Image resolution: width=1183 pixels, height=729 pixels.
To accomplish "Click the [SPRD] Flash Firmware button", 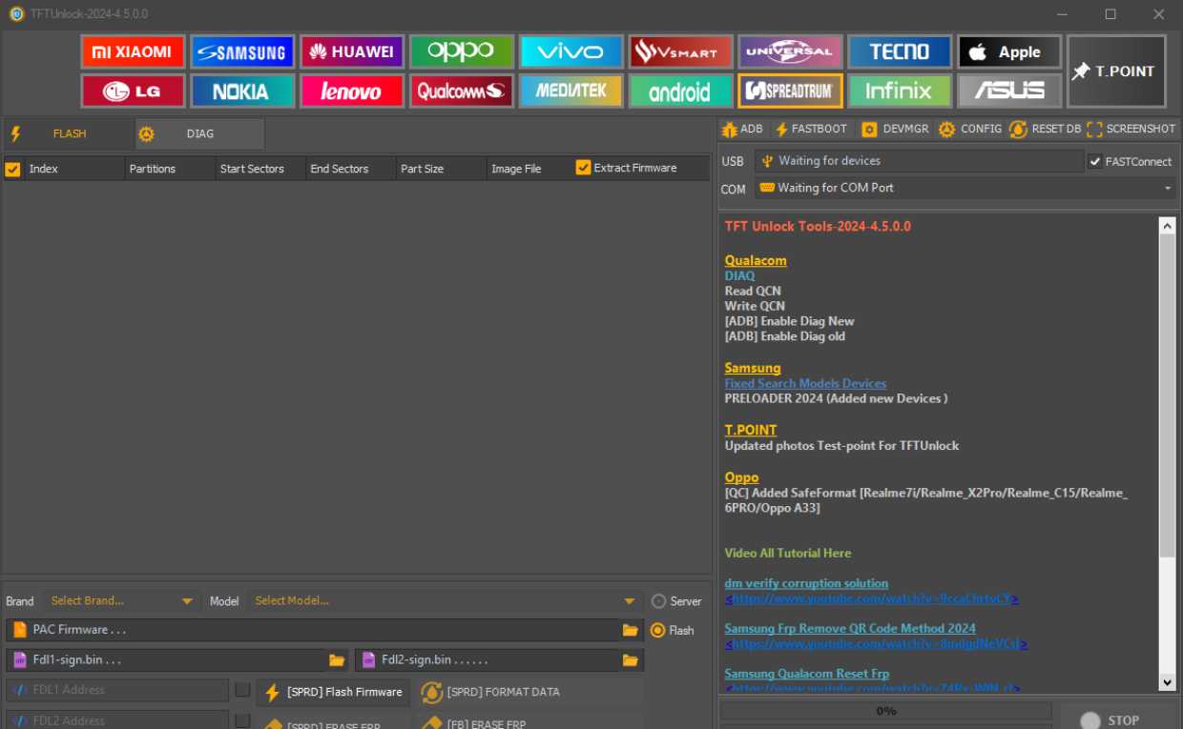I will click(x=332, y=692).
